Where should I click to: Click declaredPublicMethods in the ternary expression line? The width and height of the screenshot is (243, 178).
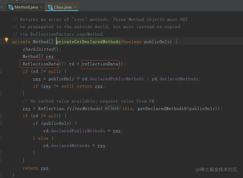(117, 79)
